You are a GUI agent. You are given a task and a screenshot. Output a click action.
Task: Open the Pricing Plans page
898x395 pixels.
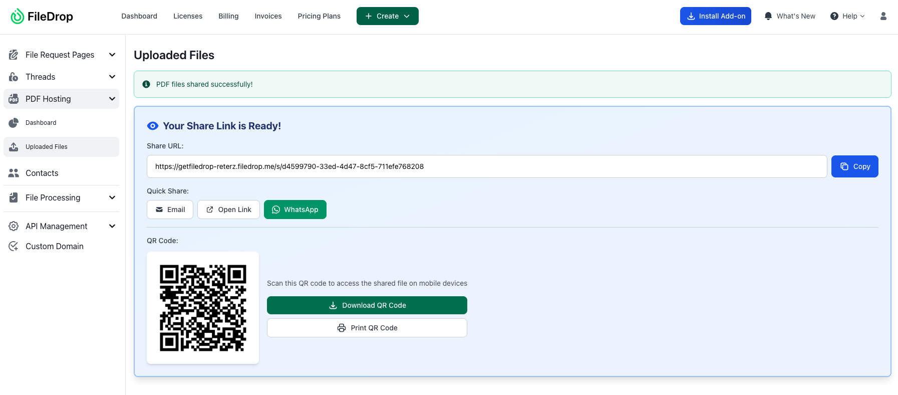tap(319, 16)
